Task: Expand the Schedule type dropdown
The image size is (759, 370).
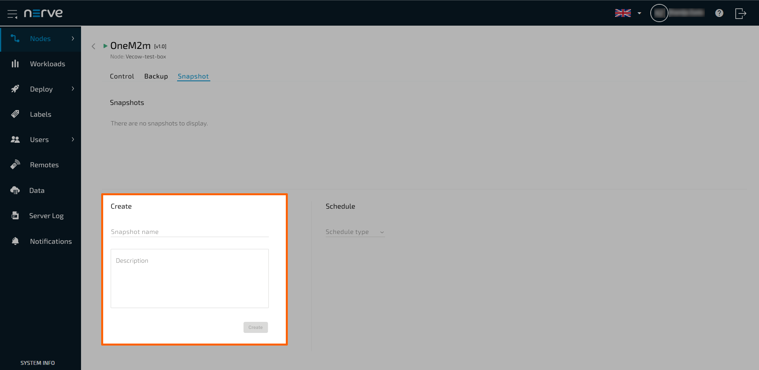Action: click(355, 232)
